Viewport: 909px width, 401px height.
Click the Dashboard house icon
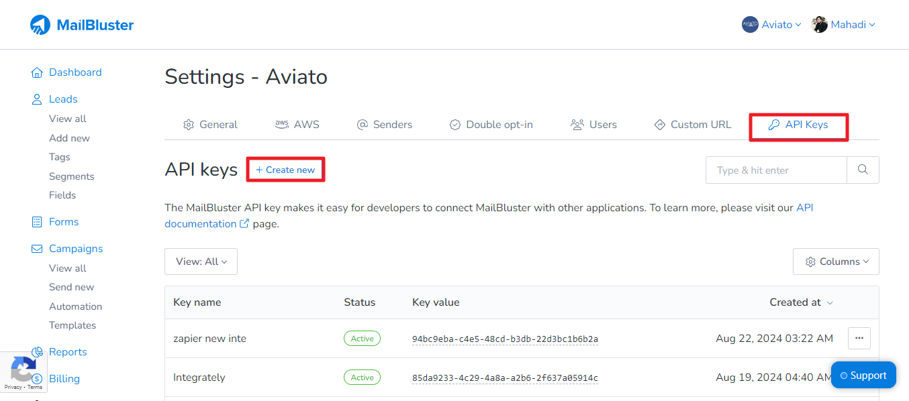coord(37,72)
